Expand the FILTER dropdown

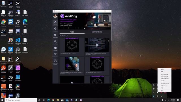pyautogui.click(x=63, y=36)
